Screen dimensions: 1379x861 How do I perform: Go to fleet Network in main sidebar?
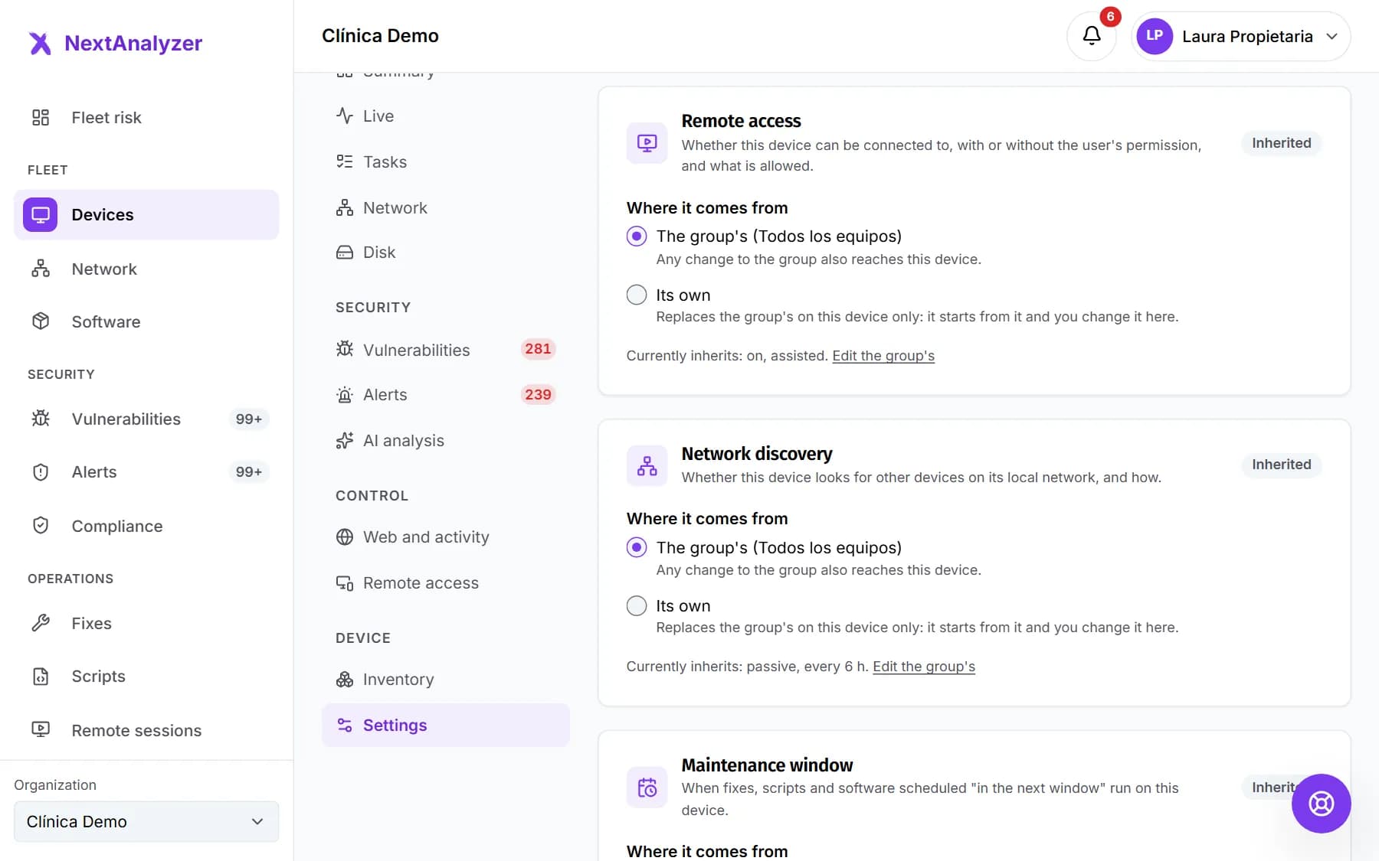[x=146, y=269]
